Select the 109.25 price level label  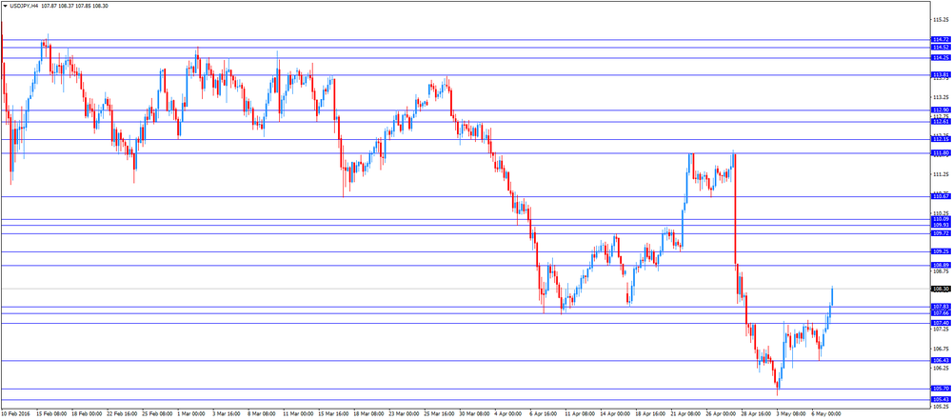(x=941, y=251)
